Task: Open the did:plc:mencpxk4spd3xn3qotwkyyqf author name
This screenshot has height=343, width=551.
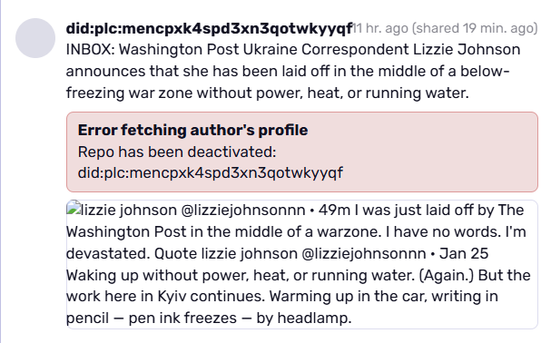Action: click(210, 28)
